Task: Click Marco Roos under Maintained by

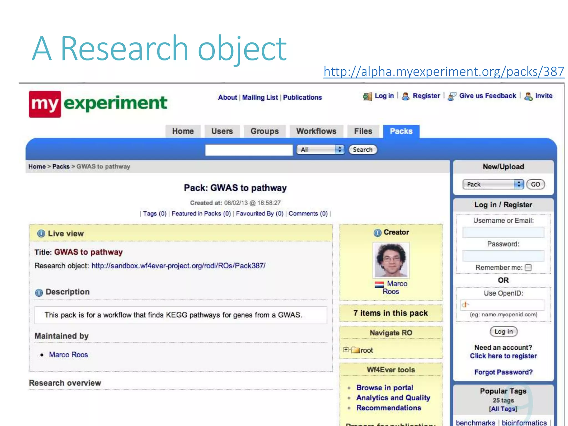Action: [x=69, y=355]
